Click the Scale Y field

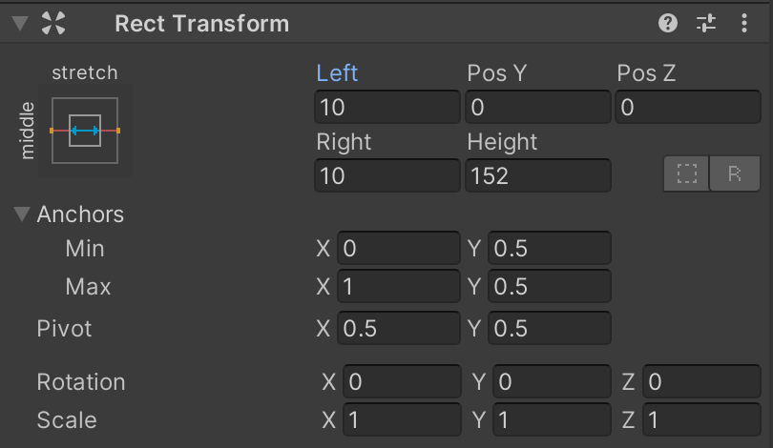(550, 420)
